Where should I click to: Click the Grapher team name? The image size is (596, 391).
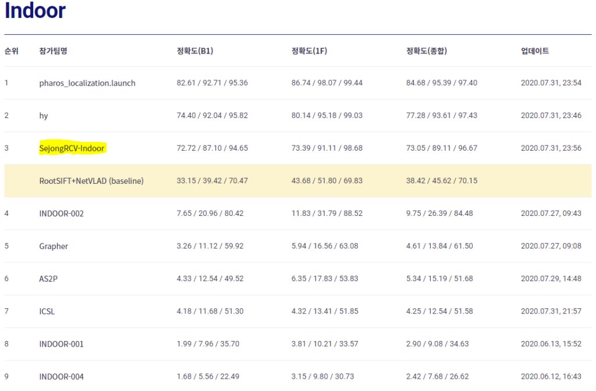[54, 246]
